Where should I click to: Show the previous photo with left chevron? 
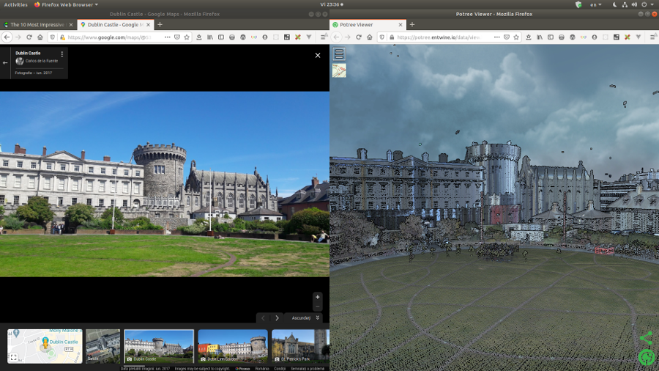coord(263,318)
